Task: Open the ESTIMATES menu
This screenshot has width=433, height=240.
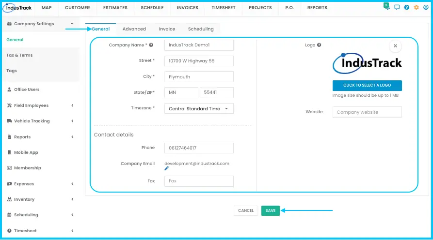Action: (x=115, y=8)
